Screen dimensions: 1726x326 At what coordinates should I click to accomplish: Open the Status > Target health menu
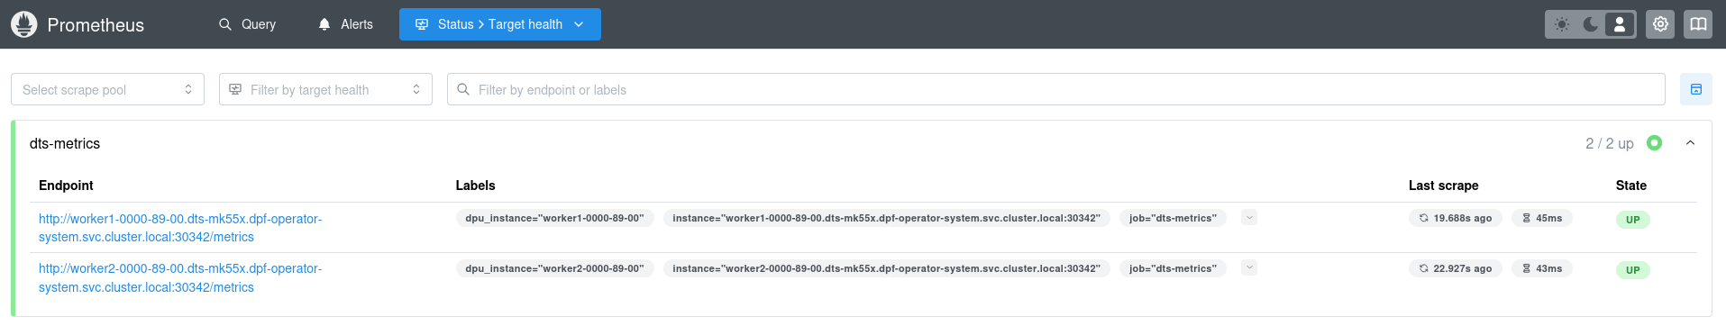[x=500, y=24]
